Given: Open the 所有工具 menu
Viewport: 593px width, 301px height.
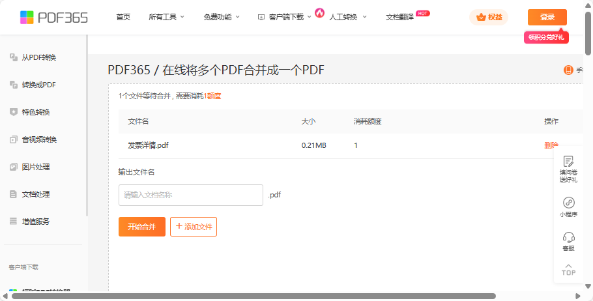Looking at the screenshot, I should click(x=163, y=17).
